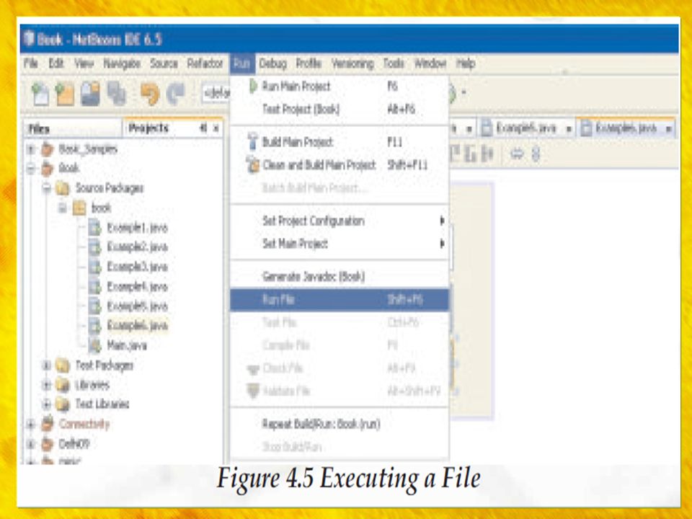Open the Refactor menu
This screenshot has height=519, width=692.
205,63
